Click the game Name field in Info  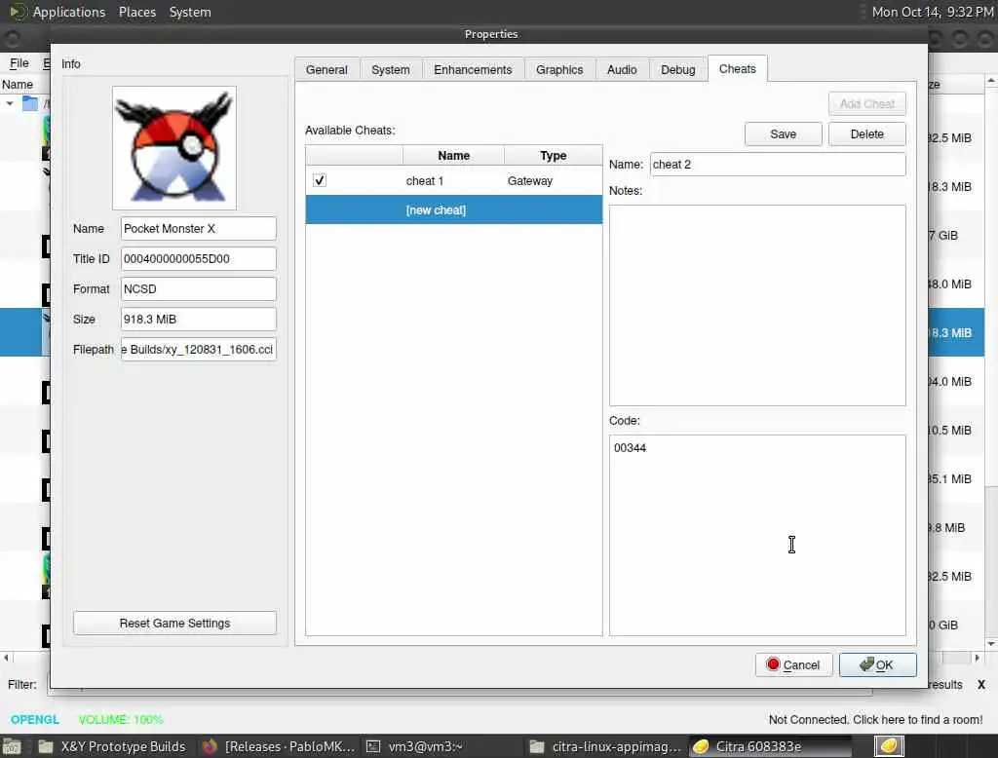pyautogui.click(x=199, y=229)
